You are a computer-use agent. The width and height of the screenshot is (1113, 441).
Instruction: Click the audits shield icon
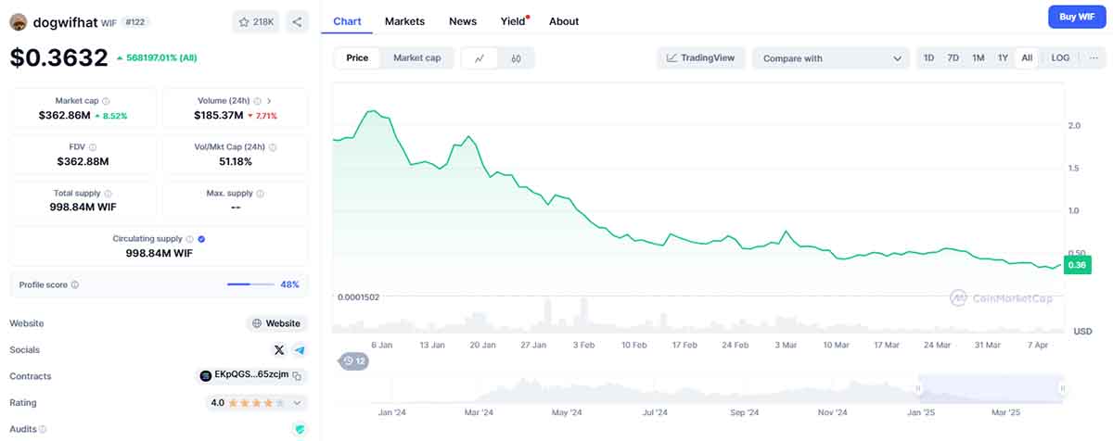299,429
